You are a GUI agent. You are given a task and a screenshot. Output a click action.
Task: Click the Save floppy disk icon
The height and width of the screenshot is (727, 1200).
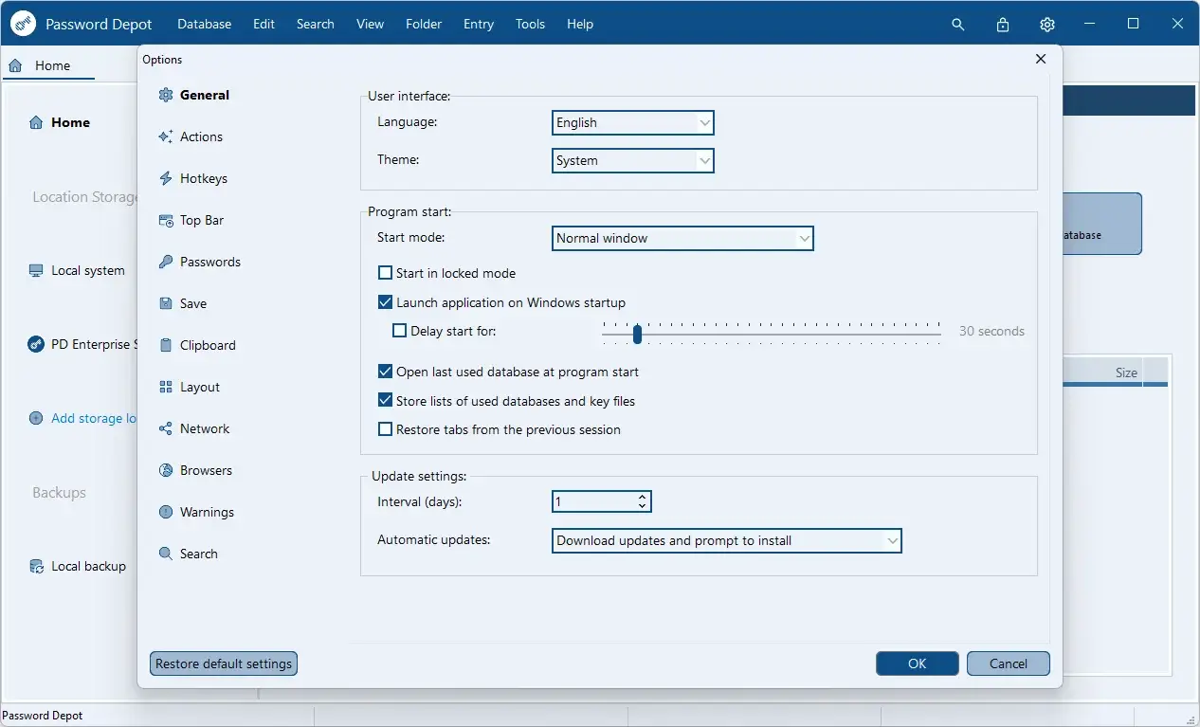(x=166, y=303)
